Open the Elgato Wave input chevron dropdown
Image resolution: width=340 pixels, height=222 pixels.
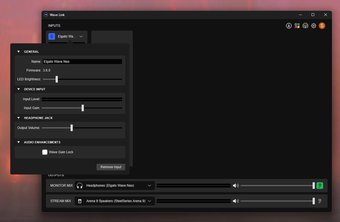point(81,36)
